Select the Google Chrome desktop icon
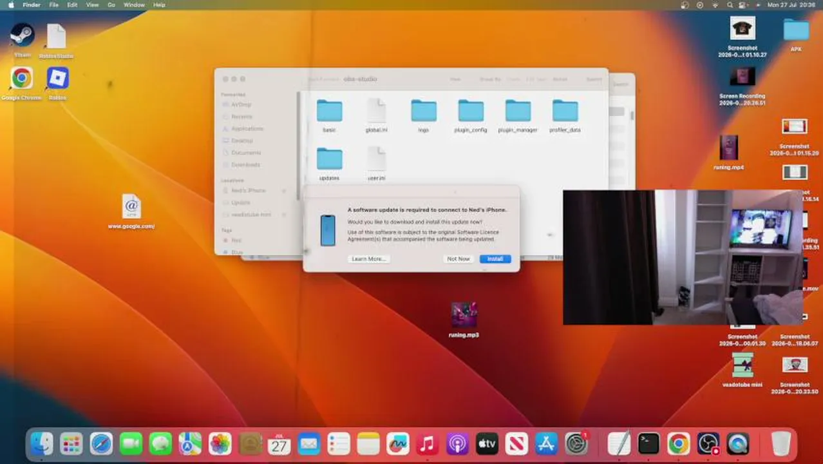This screenshot has height=464, width=823. 21,84
